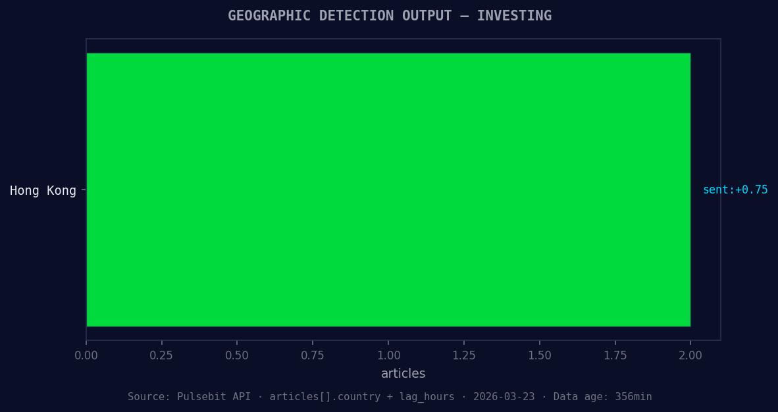Click the Source: Pulsebit API footer text
Screen dimensions: 778x412
189,396
